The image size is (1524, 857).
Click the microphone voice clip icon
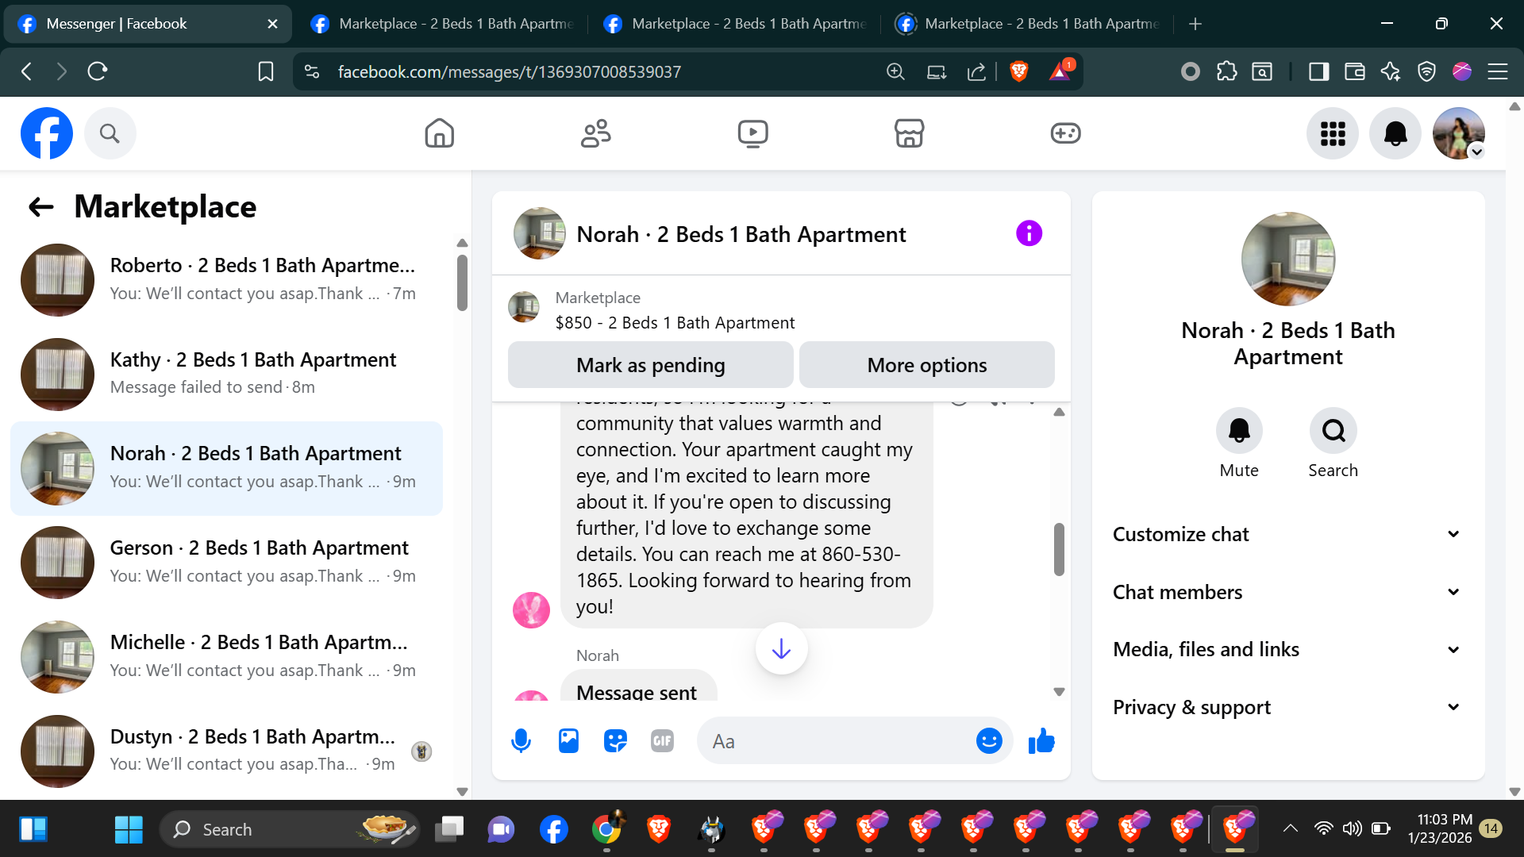click(521, 741)
